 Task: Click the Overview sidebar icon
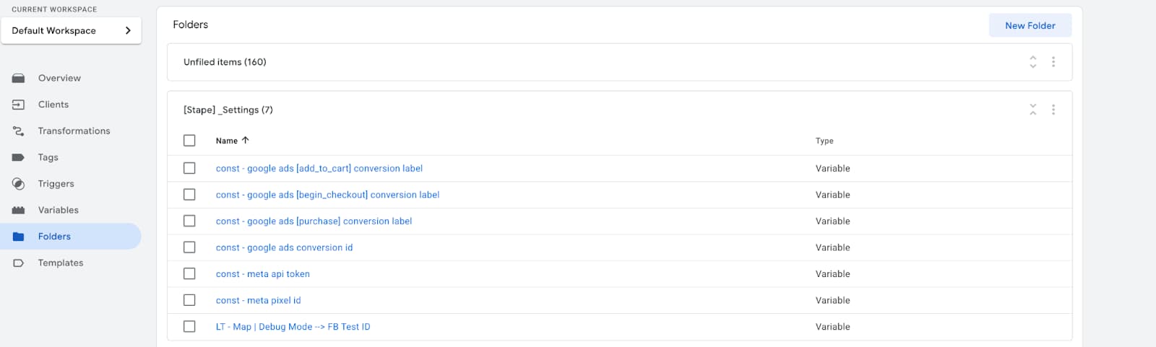[x=18, y=78]
